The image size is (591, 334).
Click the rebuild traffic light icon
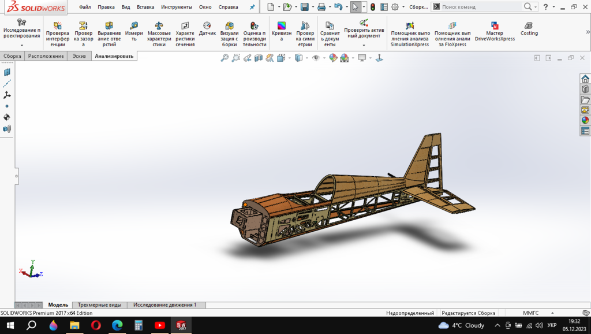372,7
